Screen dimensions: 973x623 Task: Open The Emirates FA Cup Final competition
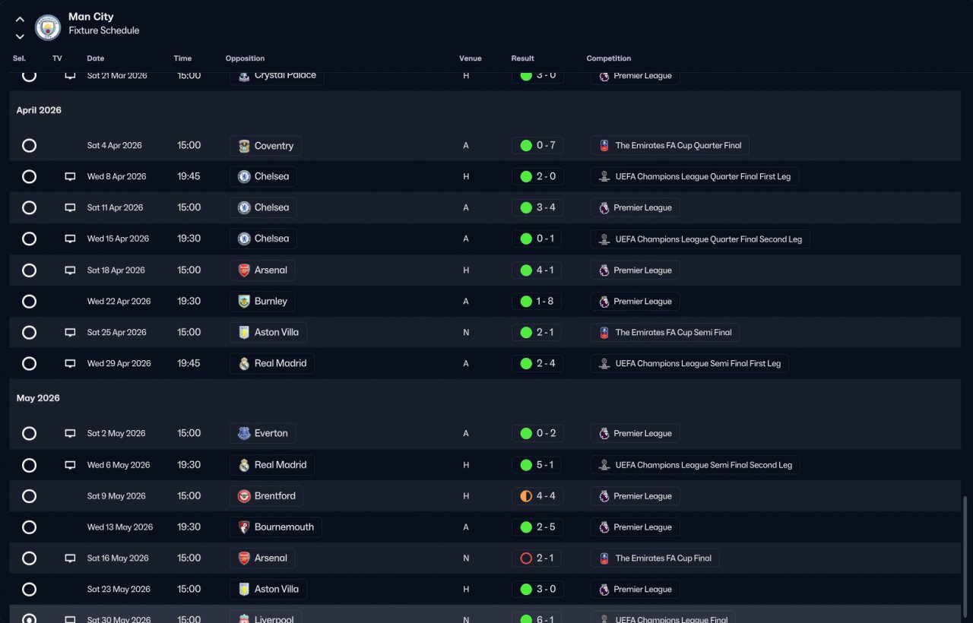[x=654, y=558]
